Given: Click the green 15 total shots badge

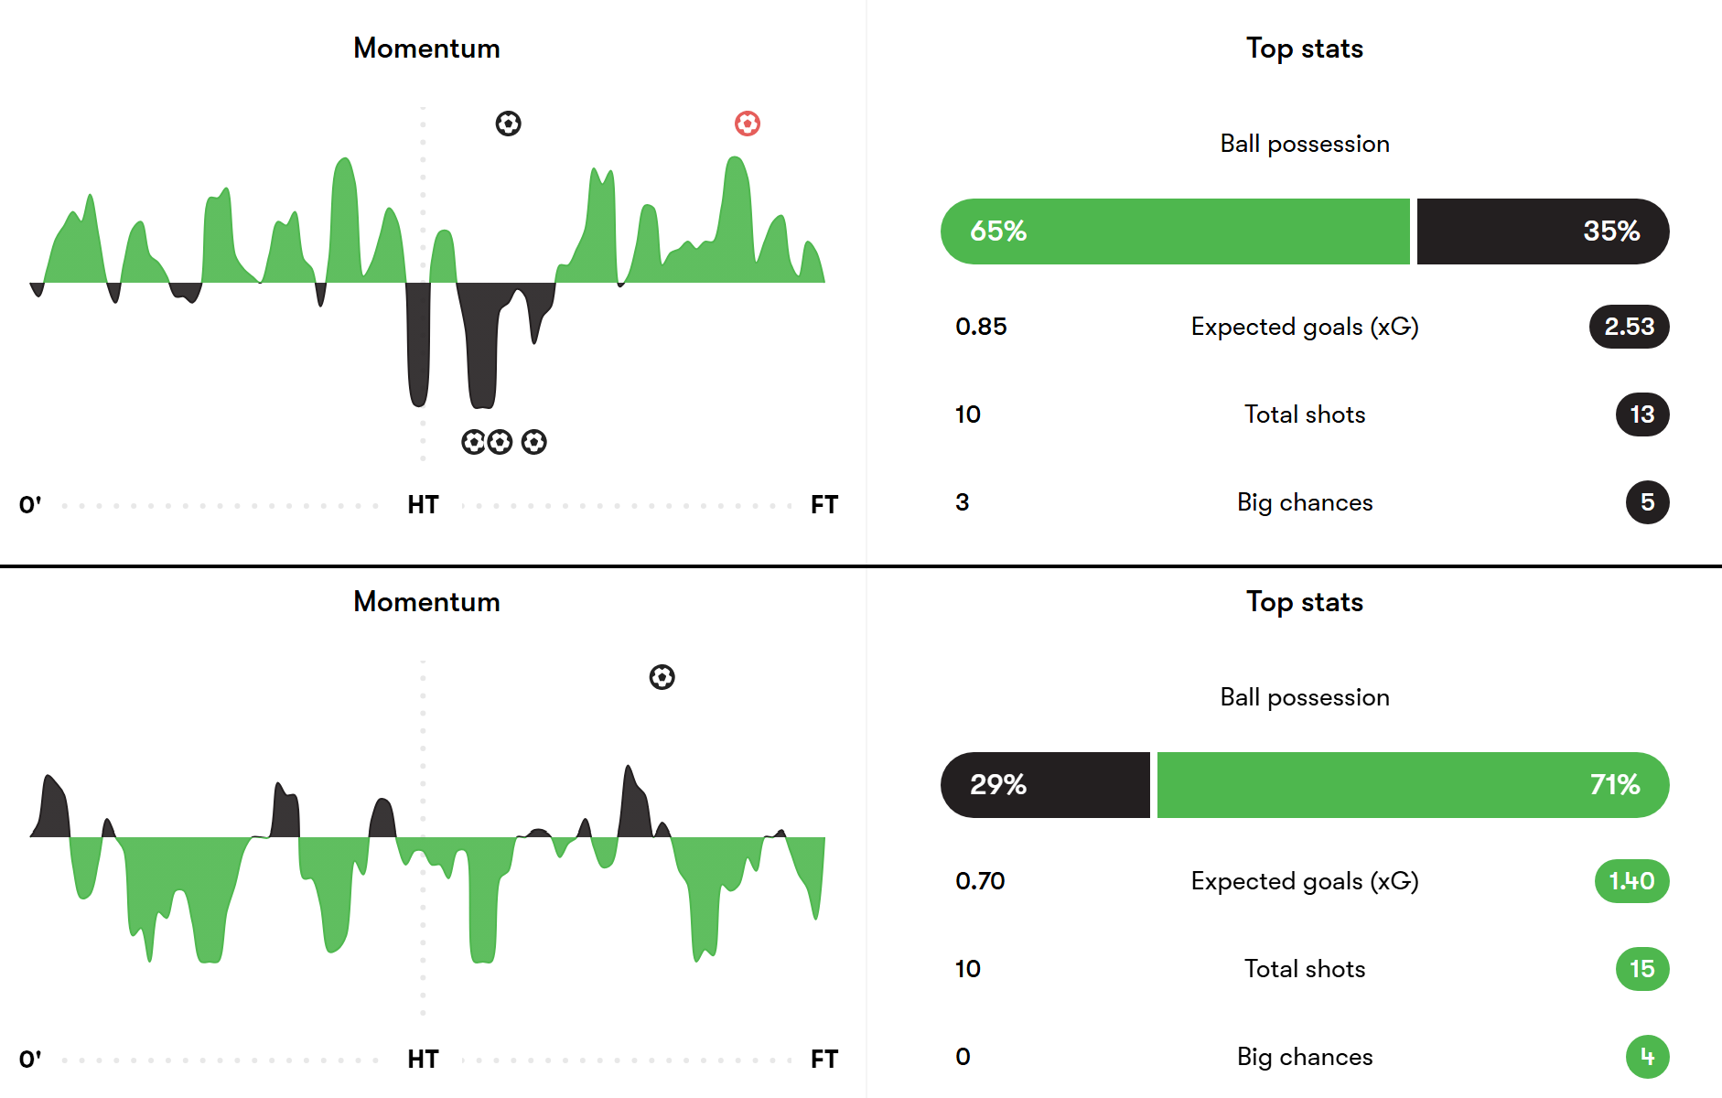Looking at the screenshot, I should (1641, 969).
